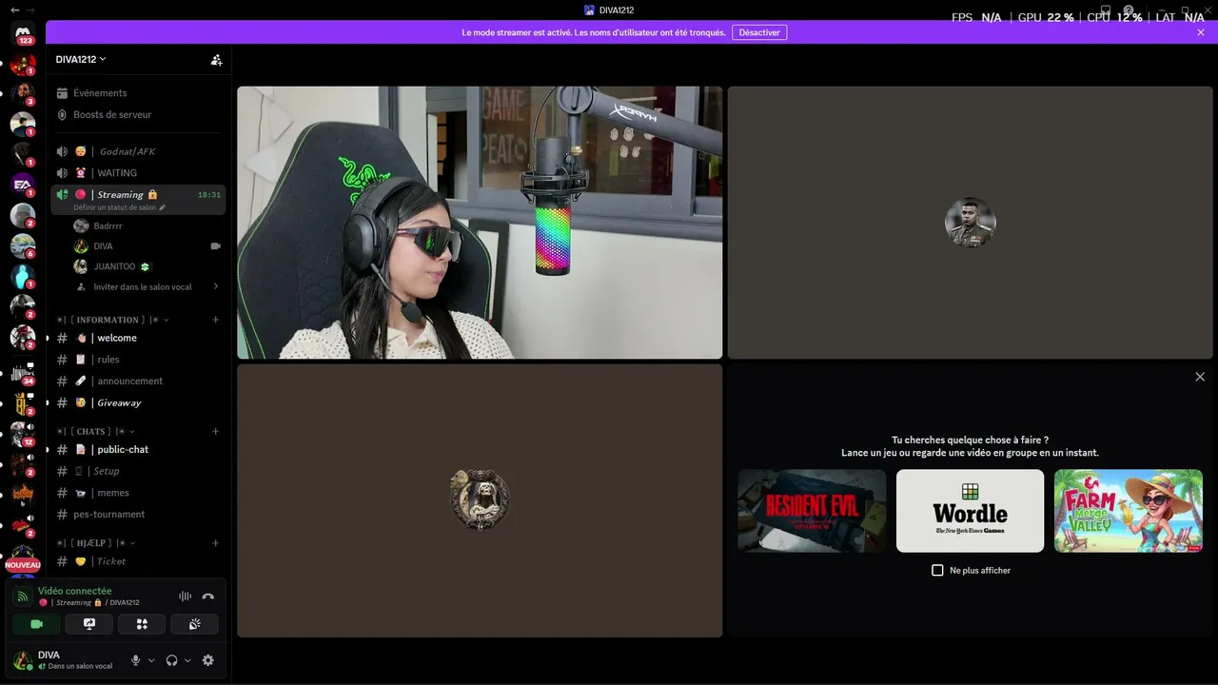
Task: Add channel to CHATS category
Action: pos(215,431)
